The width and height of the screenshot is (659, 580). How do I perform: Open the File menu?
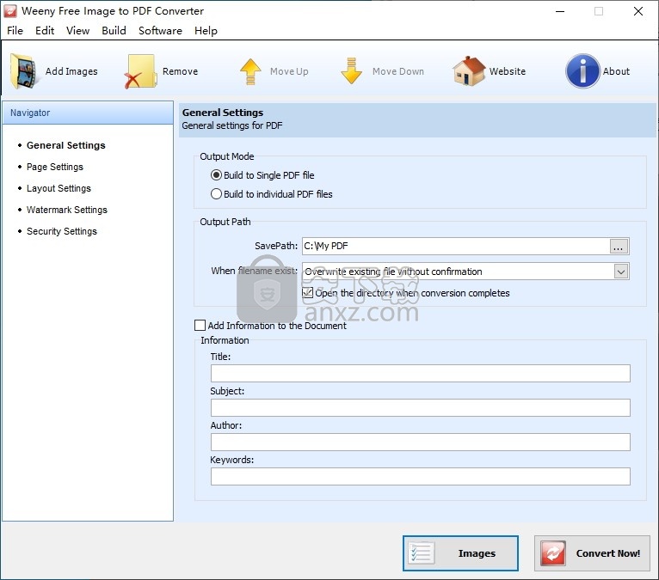15,31
